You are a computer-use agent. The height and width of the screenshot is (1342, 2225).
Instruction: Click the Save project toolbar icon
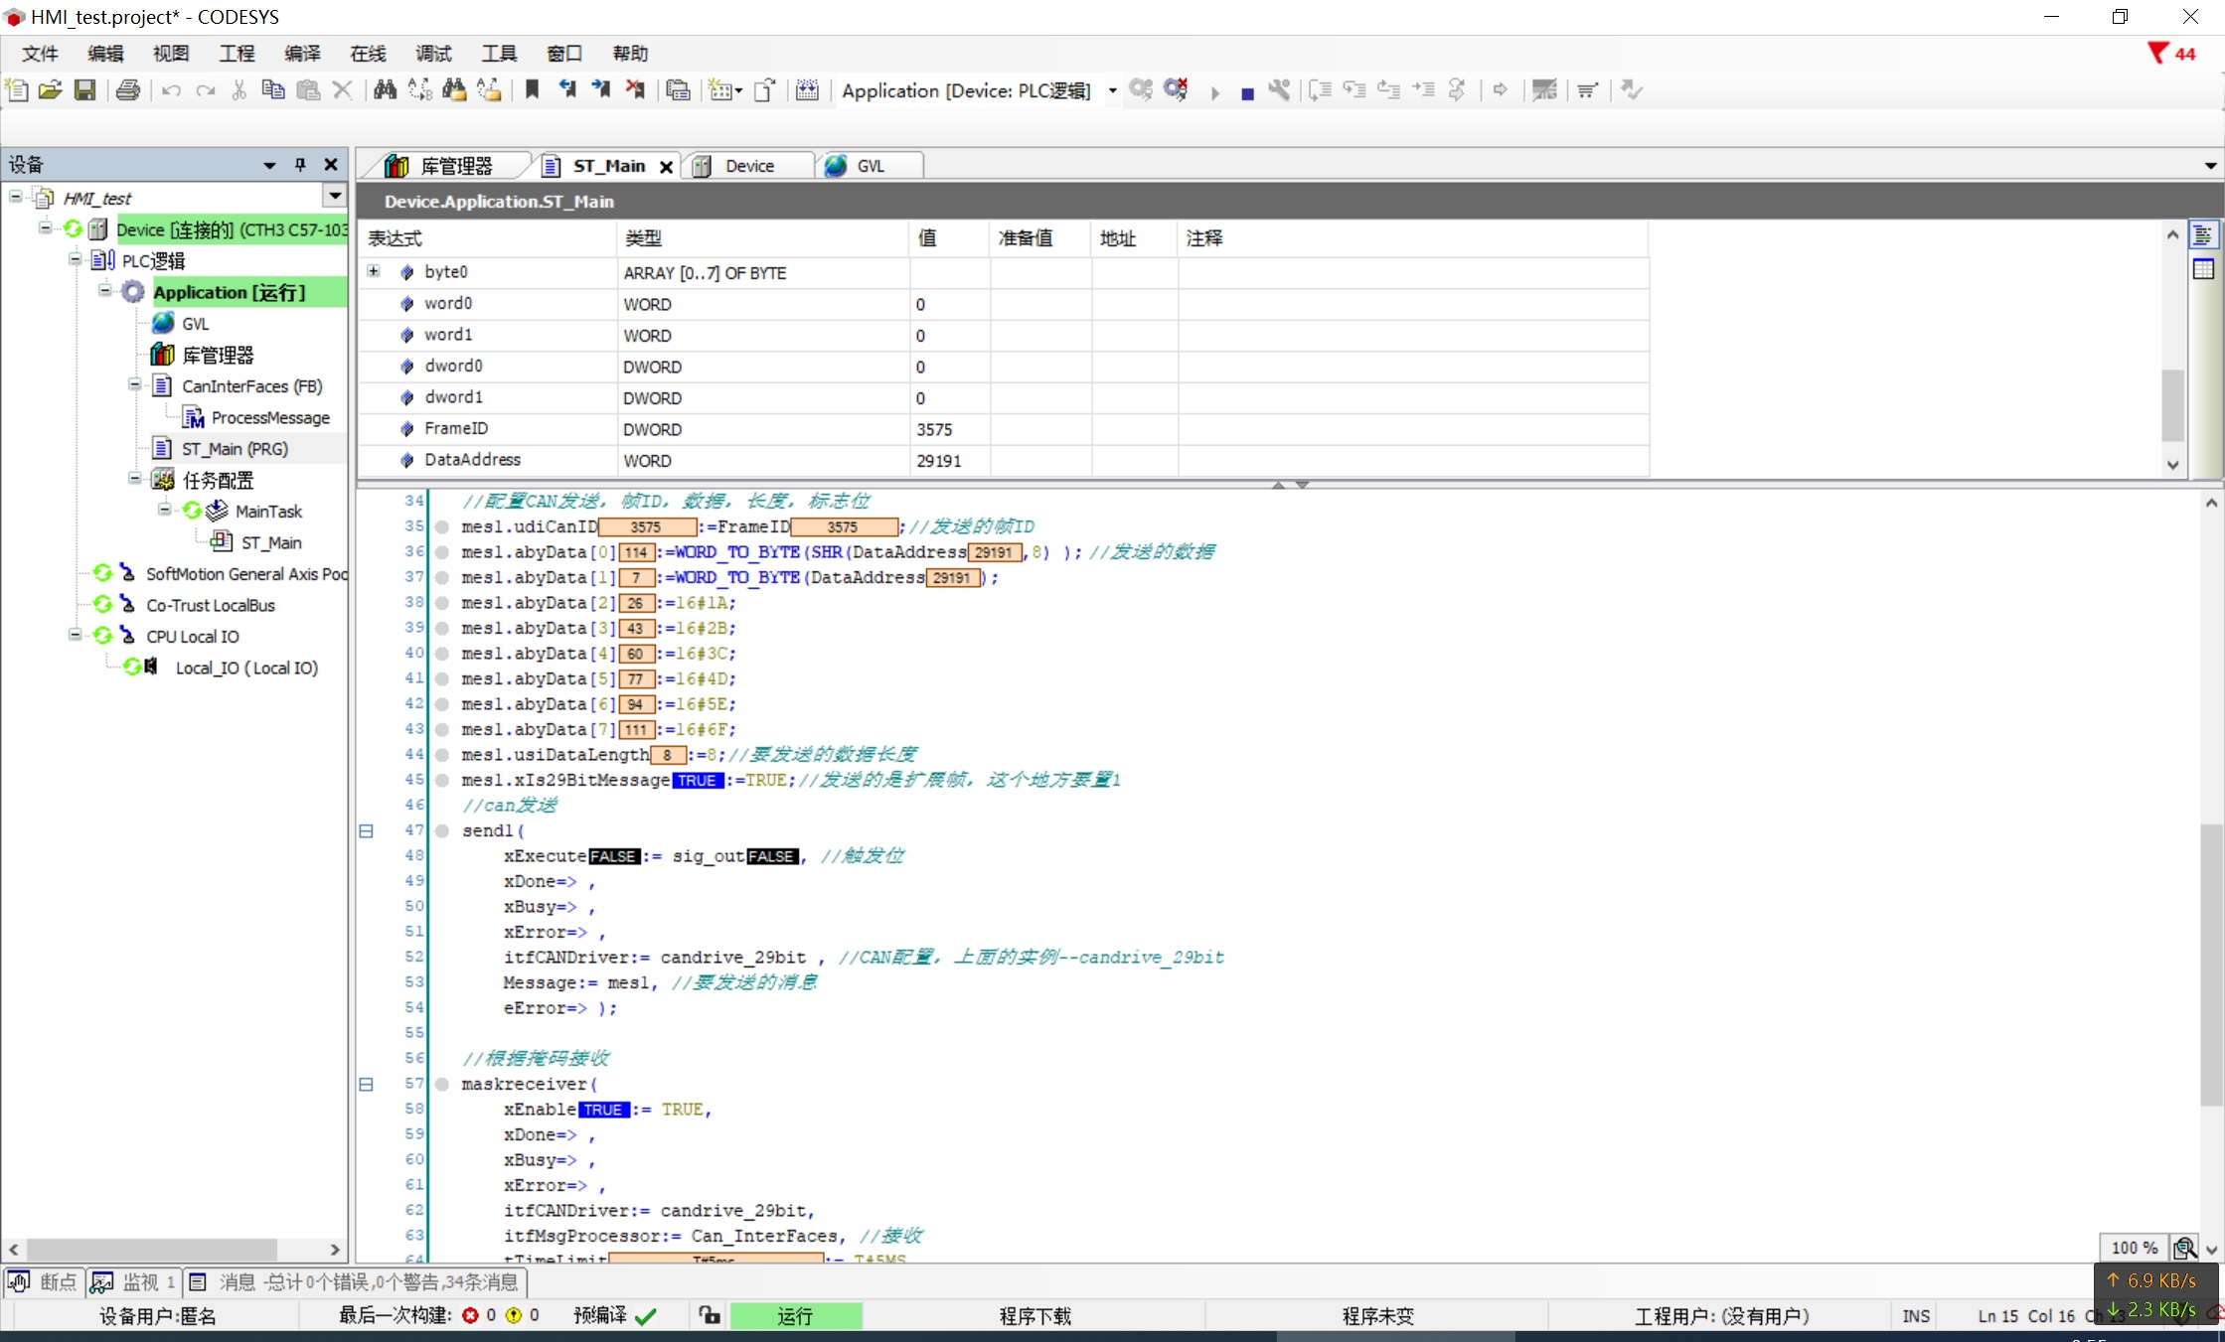click(x=85, y=90)
